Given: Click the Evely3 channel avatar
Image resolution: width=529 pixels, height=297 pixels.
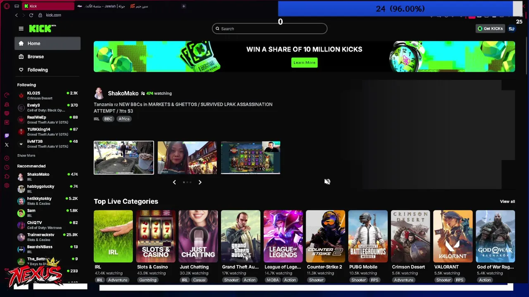Looking at the screenshot, I should [x=21, y=108].
